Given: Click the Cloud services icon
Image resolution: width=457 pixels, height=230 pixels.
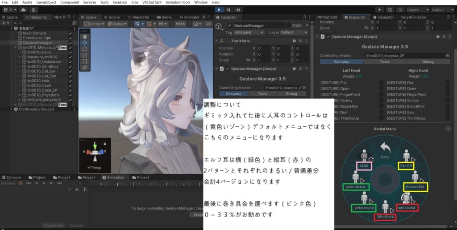Looking at the screenshot, I should coord(23,9).
